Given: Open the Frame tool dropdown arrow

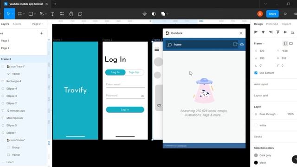Looking at the screenshot, I should coord(24,14).
